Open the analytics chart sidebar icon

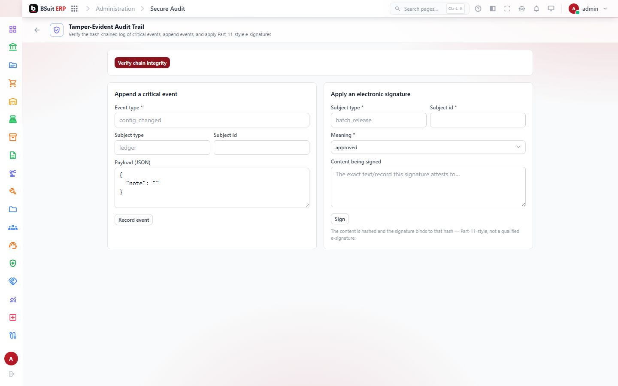13,299
